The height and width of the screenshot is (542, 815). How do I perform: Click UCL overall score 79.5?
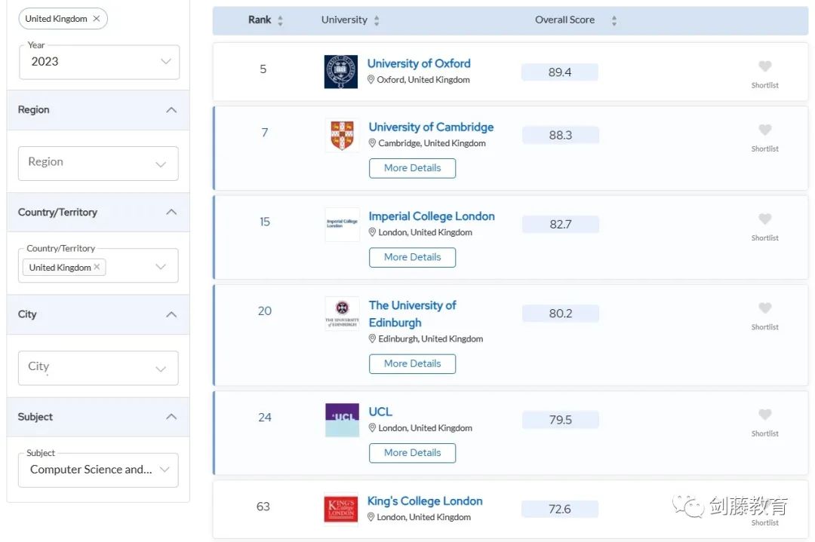[x=560, y=420]
